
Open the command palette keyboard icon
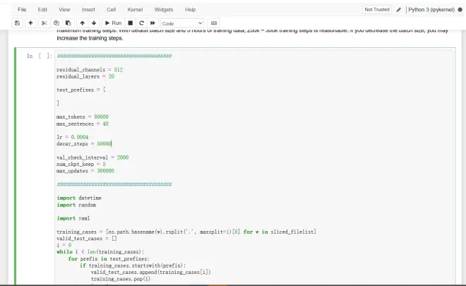point(214,23)
